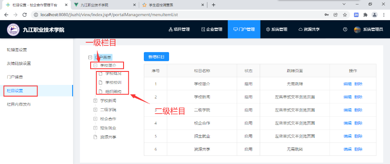Click 删除 in the 资源共享 table row
This screenshot has width=390, height=164.
[358, 149]
